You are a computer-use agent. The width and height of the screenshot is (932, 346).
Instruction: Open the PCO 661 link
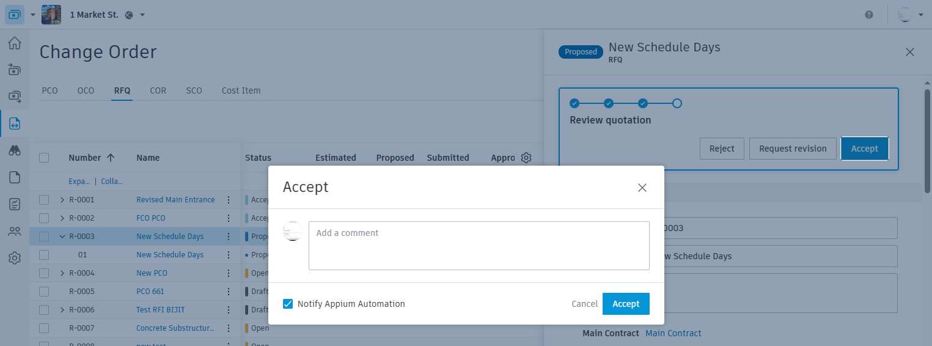tap(150, 292)
